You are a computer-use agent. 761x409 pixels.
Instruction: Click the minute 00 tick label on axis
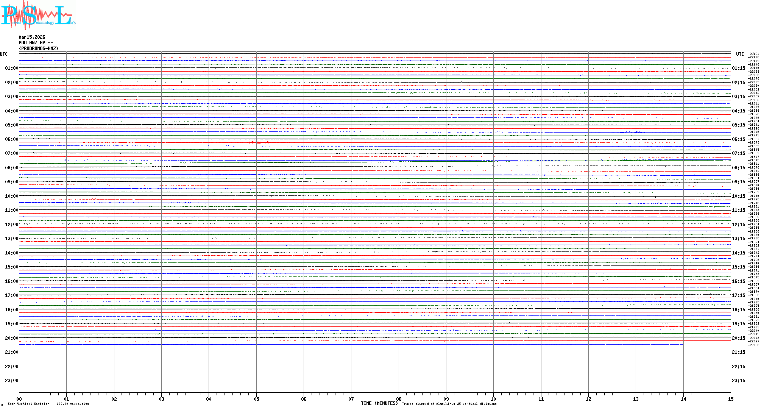click(19, 399)
